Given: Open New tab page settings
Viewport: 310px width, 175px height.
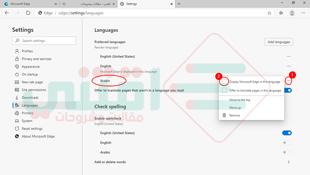Looking at the screenshot, I should (x=32, y=82).
